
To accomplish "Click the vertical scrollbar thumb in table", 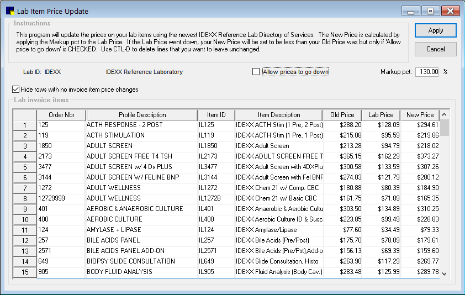I will coord(444,128).
